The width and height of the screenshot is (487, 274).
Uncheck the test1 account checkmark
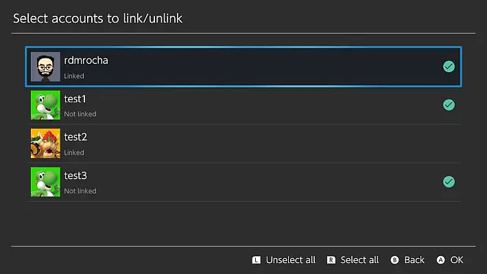[x=449, y=105]
